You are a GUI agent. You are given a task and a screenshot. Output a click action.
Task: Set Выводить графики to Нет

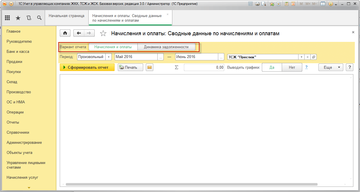tap(292, 67)
